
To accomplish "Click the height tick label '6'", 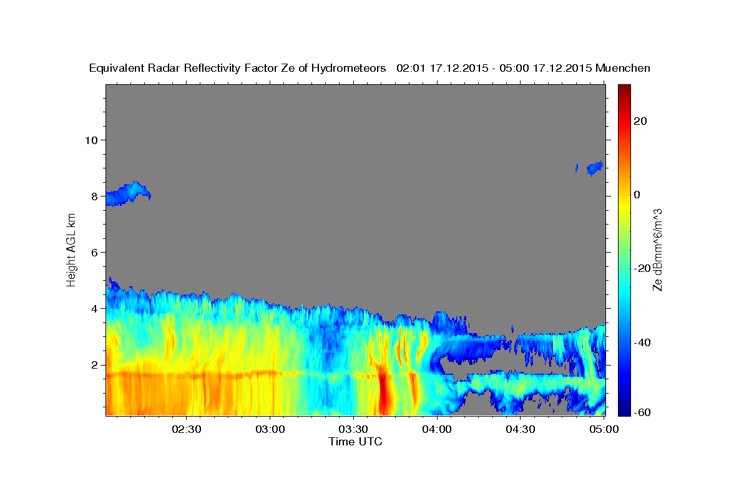I will 95,252.
